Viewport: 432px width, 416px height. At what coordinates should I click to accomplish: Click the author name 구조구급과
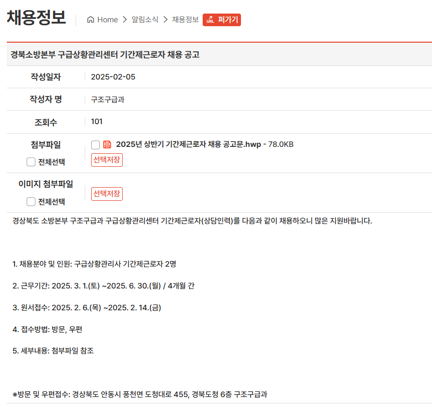coord(108,99)
